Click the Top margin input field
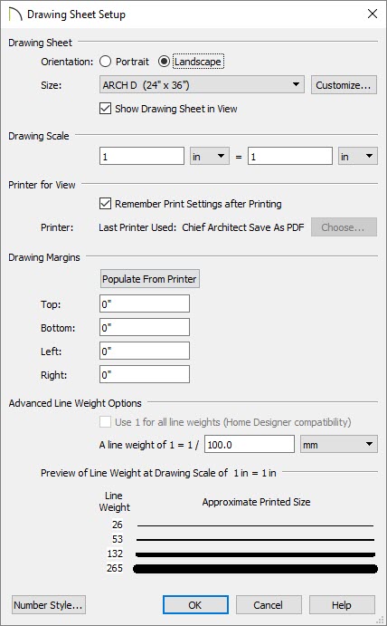387x626 pixels. pyautogui.click(x=145, y=303)
